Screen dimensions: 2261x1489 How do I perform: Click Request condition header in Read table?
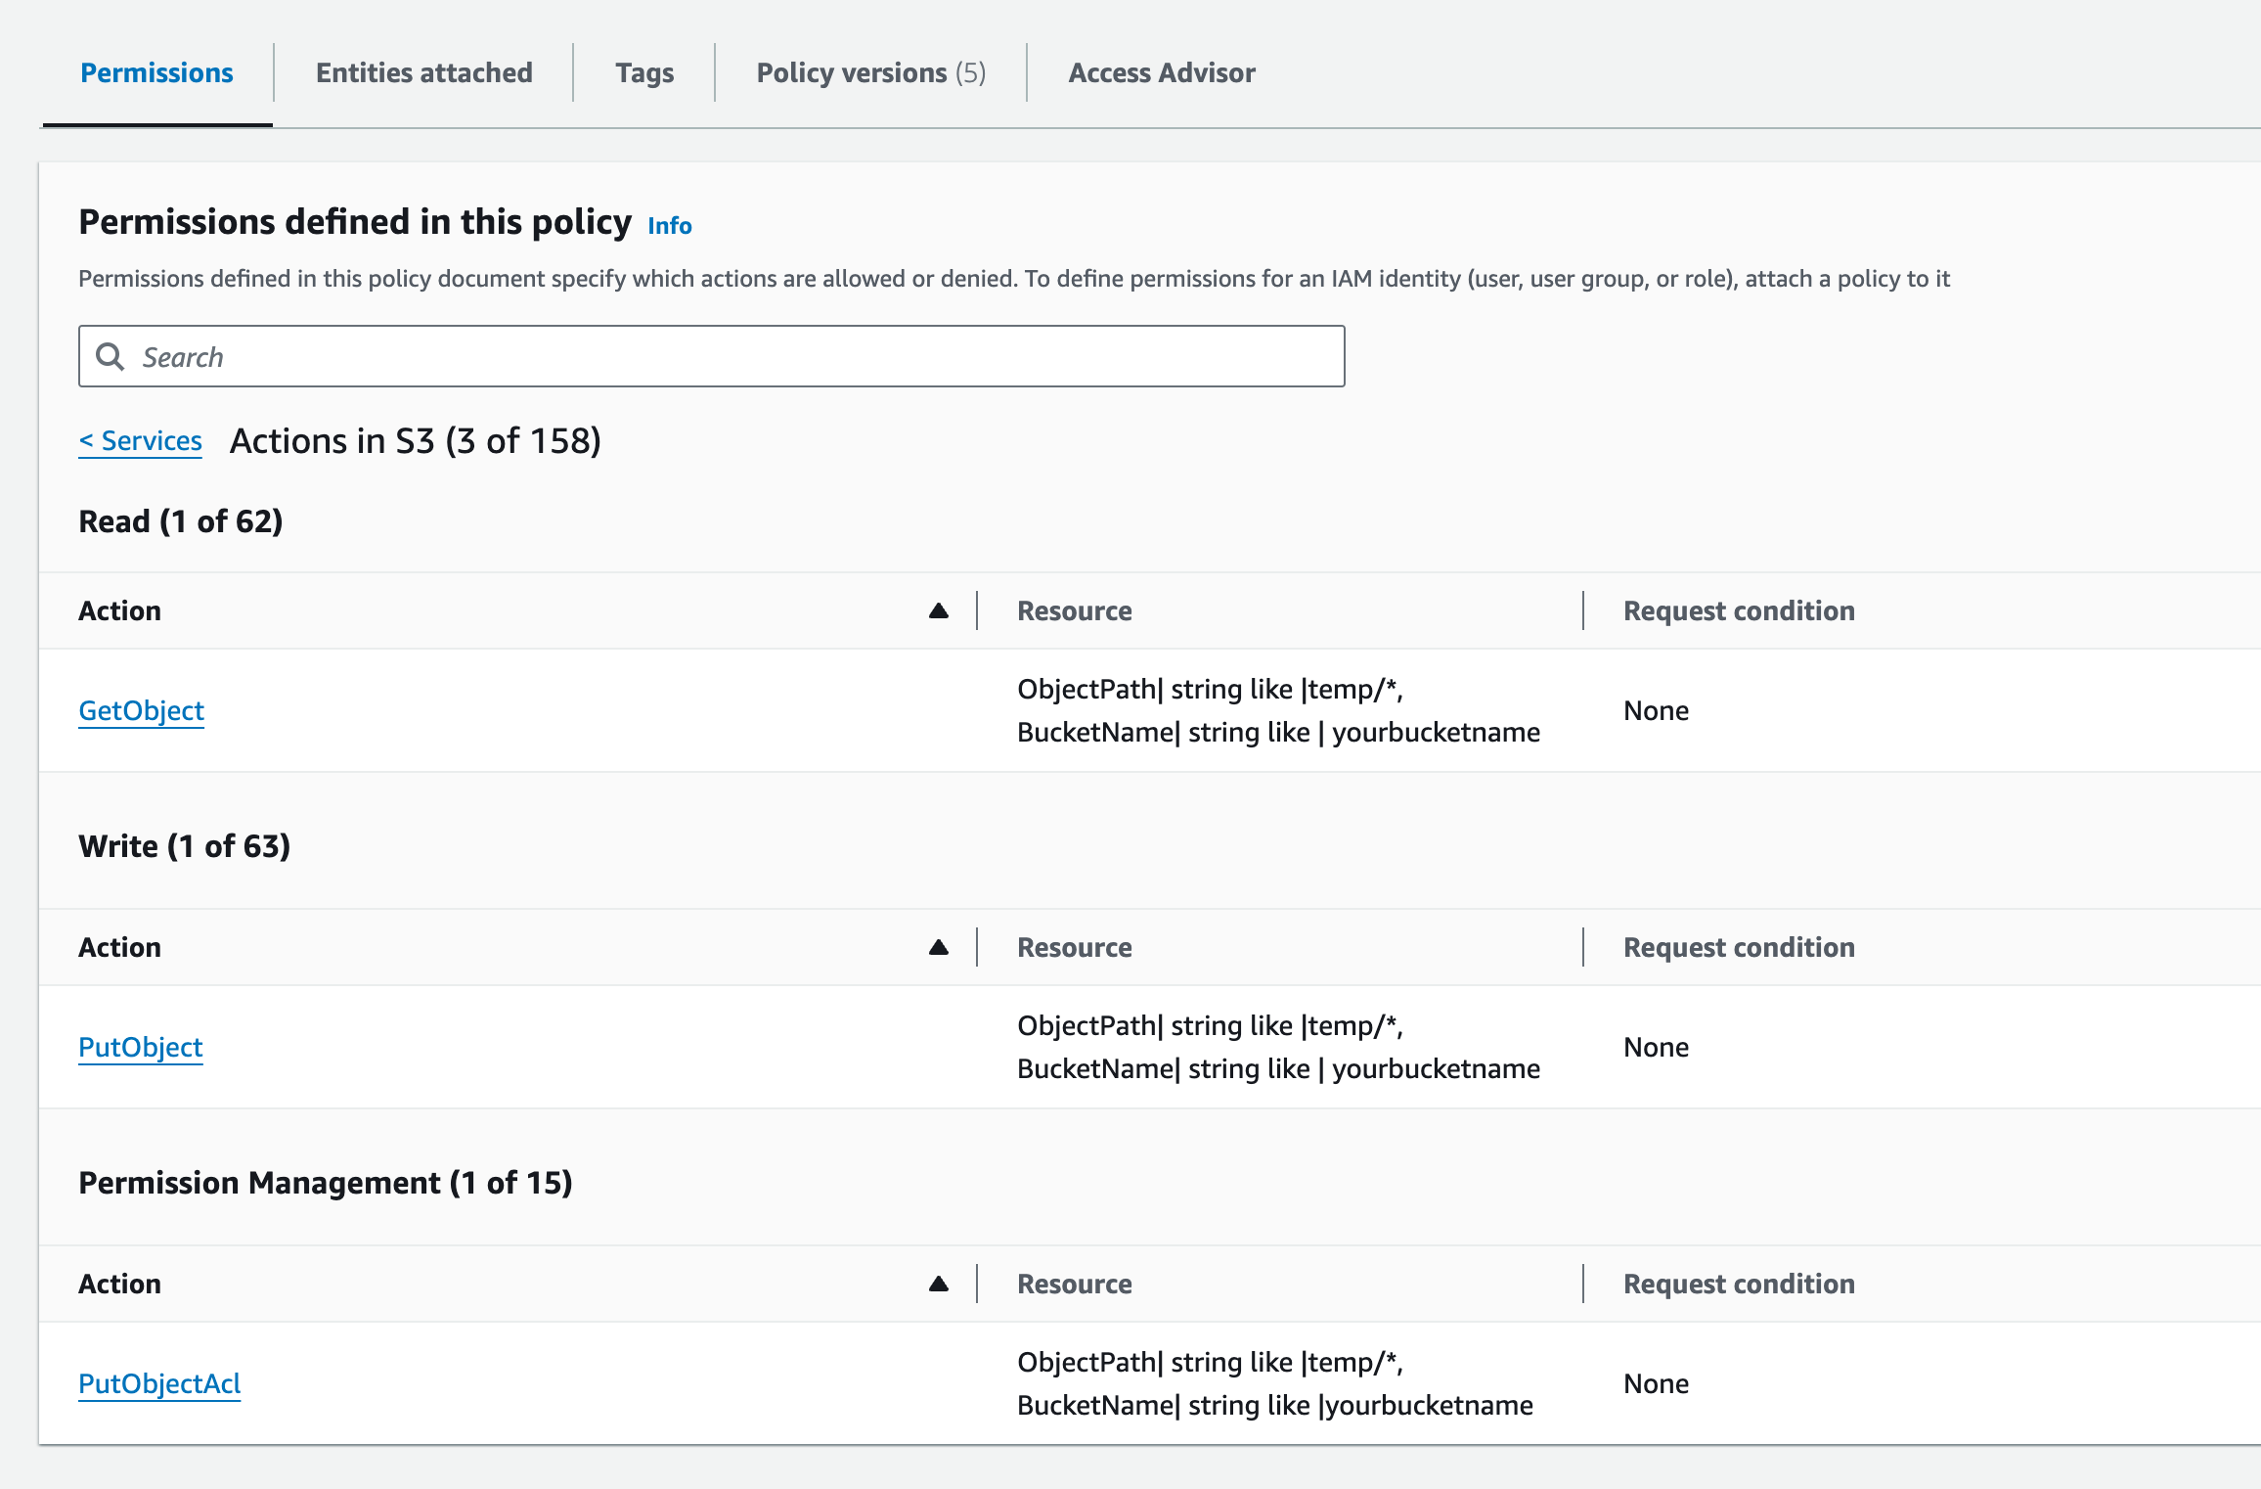point(1738,611)
